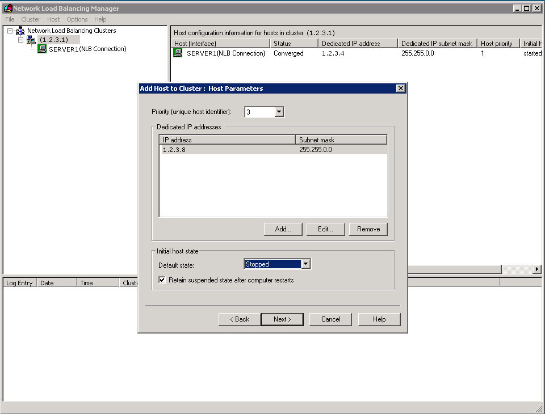Click the Priority value field showing 3

tap(260, 112)
